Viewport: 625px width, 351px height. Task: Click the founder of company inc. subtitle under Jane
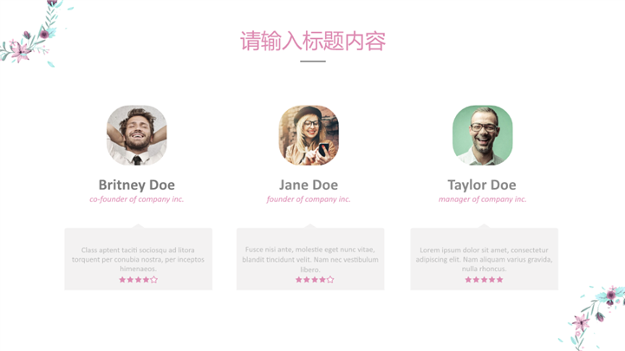(309, 199)
